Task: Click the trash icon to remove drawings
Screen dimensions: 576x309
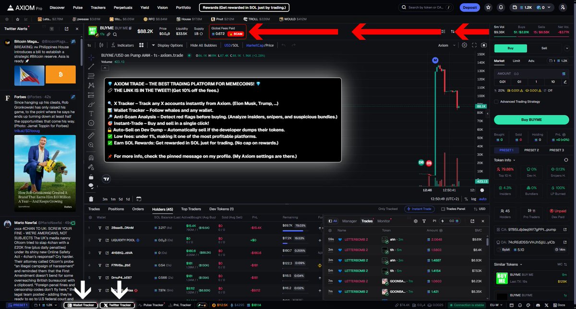Action: click(x=91, y=199)
